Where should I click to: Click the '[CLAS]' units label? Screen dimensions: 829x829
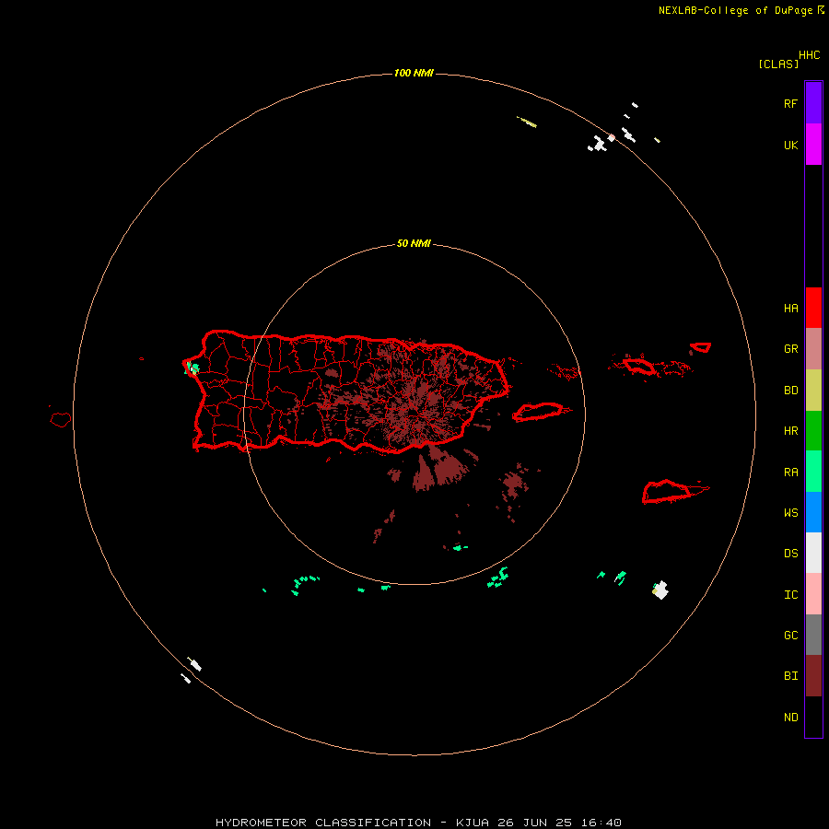pos(778,64)
